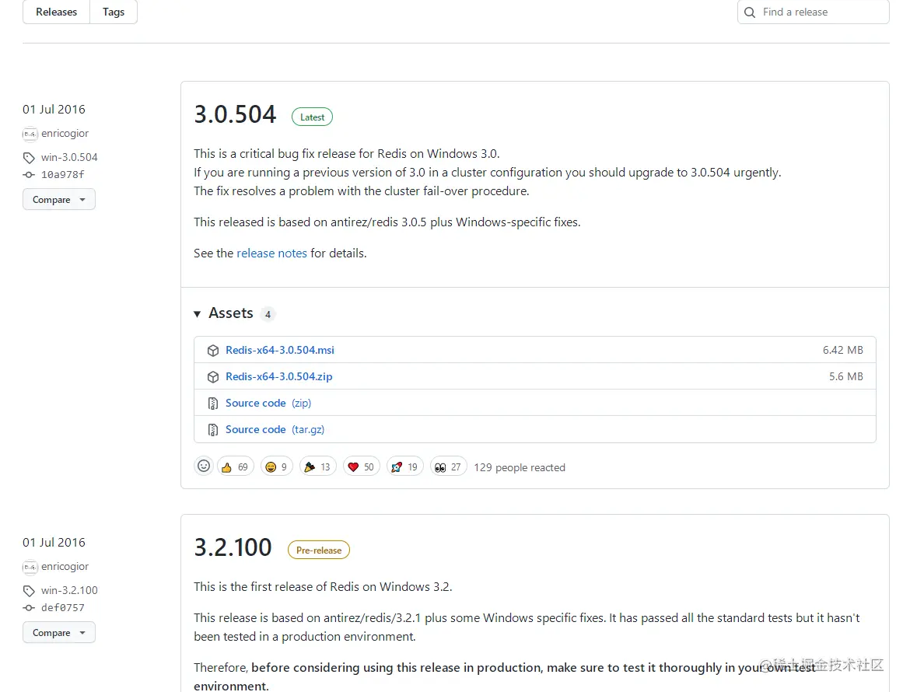Click tag icon next to win-3.2.100

point(29,591)
